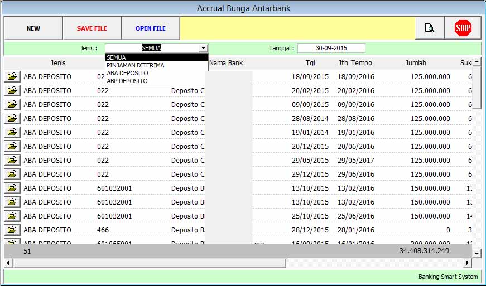Open folder icon for row dated 20/12/2015
Image resolution: width=486 pixels, height=286 pixels.
click(12, 146)
